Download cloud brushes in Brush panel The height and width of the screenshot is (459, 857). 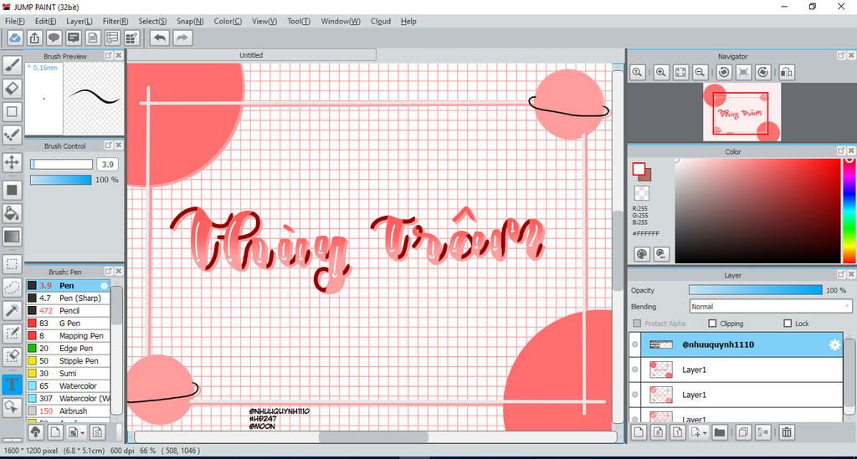tap(35, 432)
